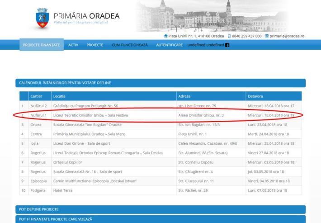Click date Vineri, 04.05.2018 ora 18
This screenshot has height=223, width=321.
(x=269, y=181)
